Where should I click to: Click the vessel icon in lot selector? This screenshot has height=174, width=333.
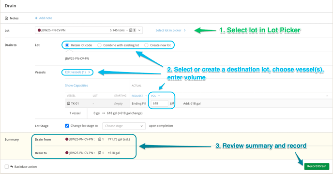pos(131,30)
